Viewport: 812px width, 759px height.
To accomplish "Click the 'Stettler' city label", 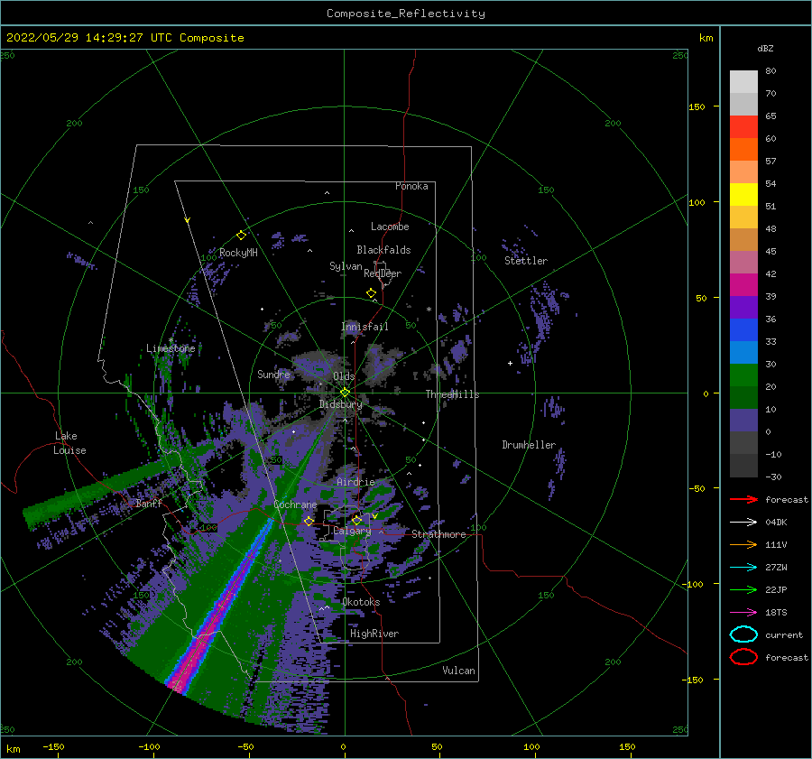I will coord(526,261).
